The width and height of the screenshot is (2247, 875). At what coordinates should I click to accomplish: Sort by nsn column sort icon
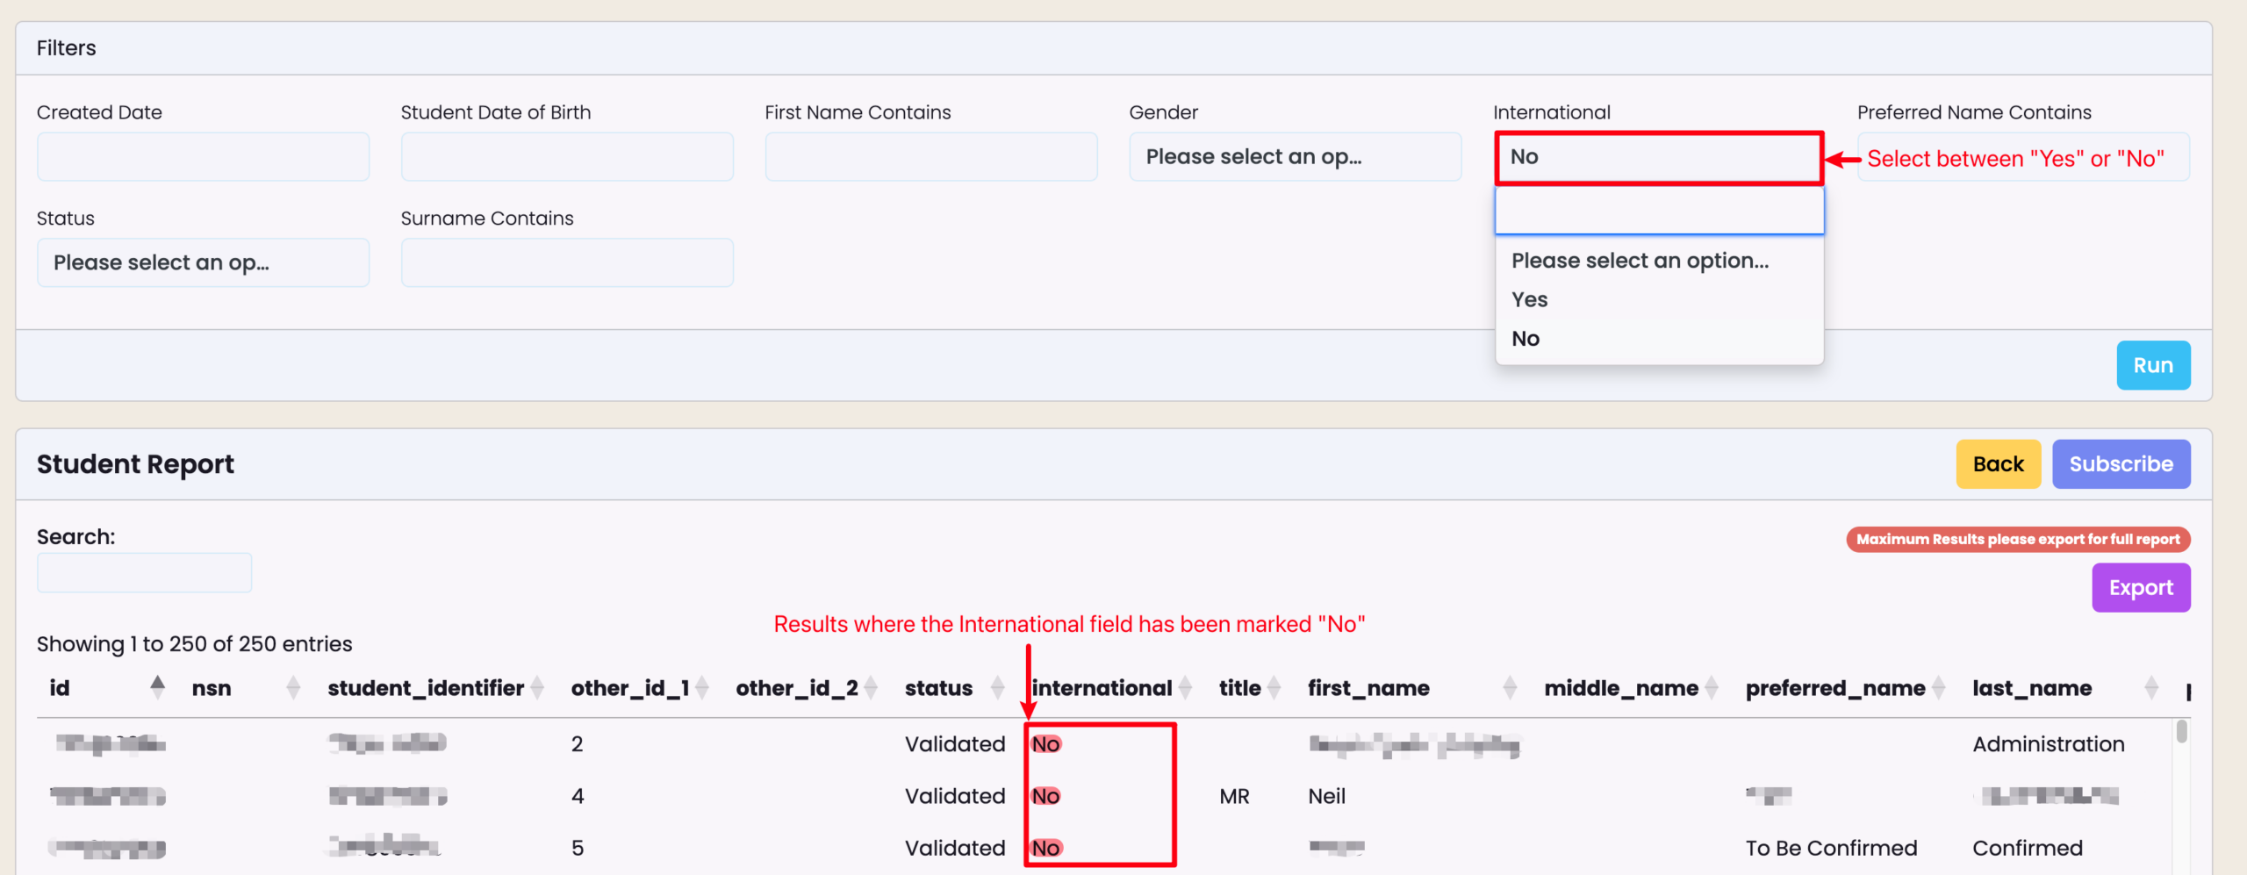click(293, 688)
